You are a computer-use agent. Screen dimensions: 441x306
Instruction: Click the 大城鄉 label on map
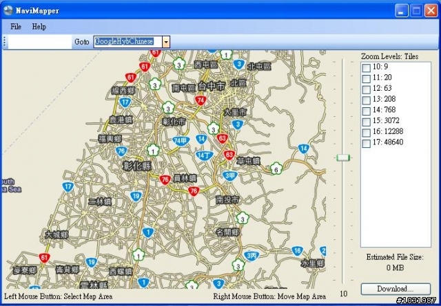click(57, 234)
